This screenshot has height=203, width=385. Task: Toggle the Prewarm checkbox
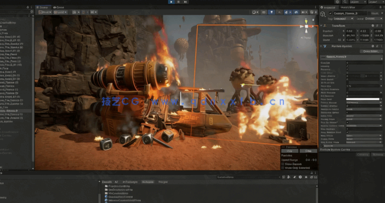pos(347,70)
